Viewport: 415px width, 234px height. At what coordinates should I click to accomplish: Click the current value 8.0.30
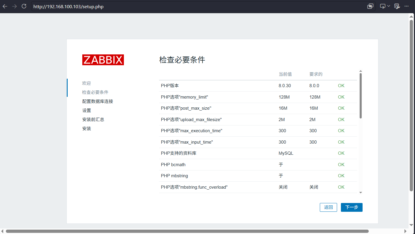point(285,86)
